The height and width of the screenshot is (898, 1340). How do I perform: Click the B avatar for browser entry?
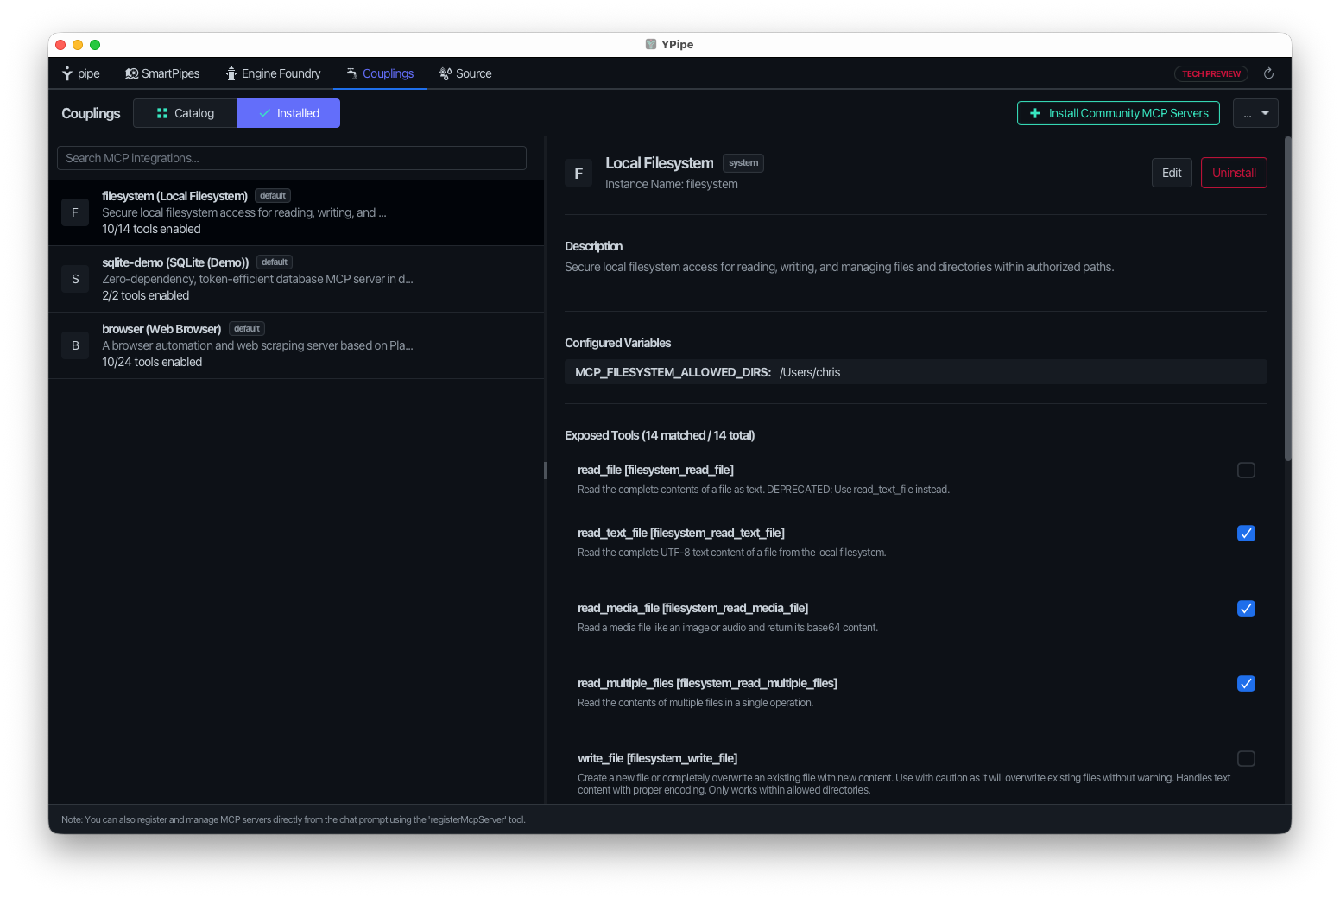click(x=75, y=345)
